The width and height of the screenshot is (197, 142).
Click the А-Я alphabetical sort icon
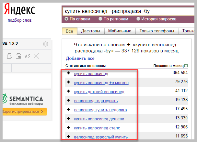pyautogui.click(x=28, y=56)
